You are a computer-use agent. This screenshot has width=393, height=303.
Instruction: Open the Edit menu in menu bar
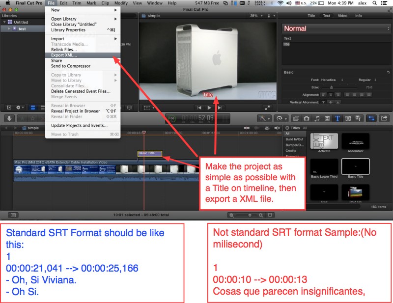[x=63, y=3]
